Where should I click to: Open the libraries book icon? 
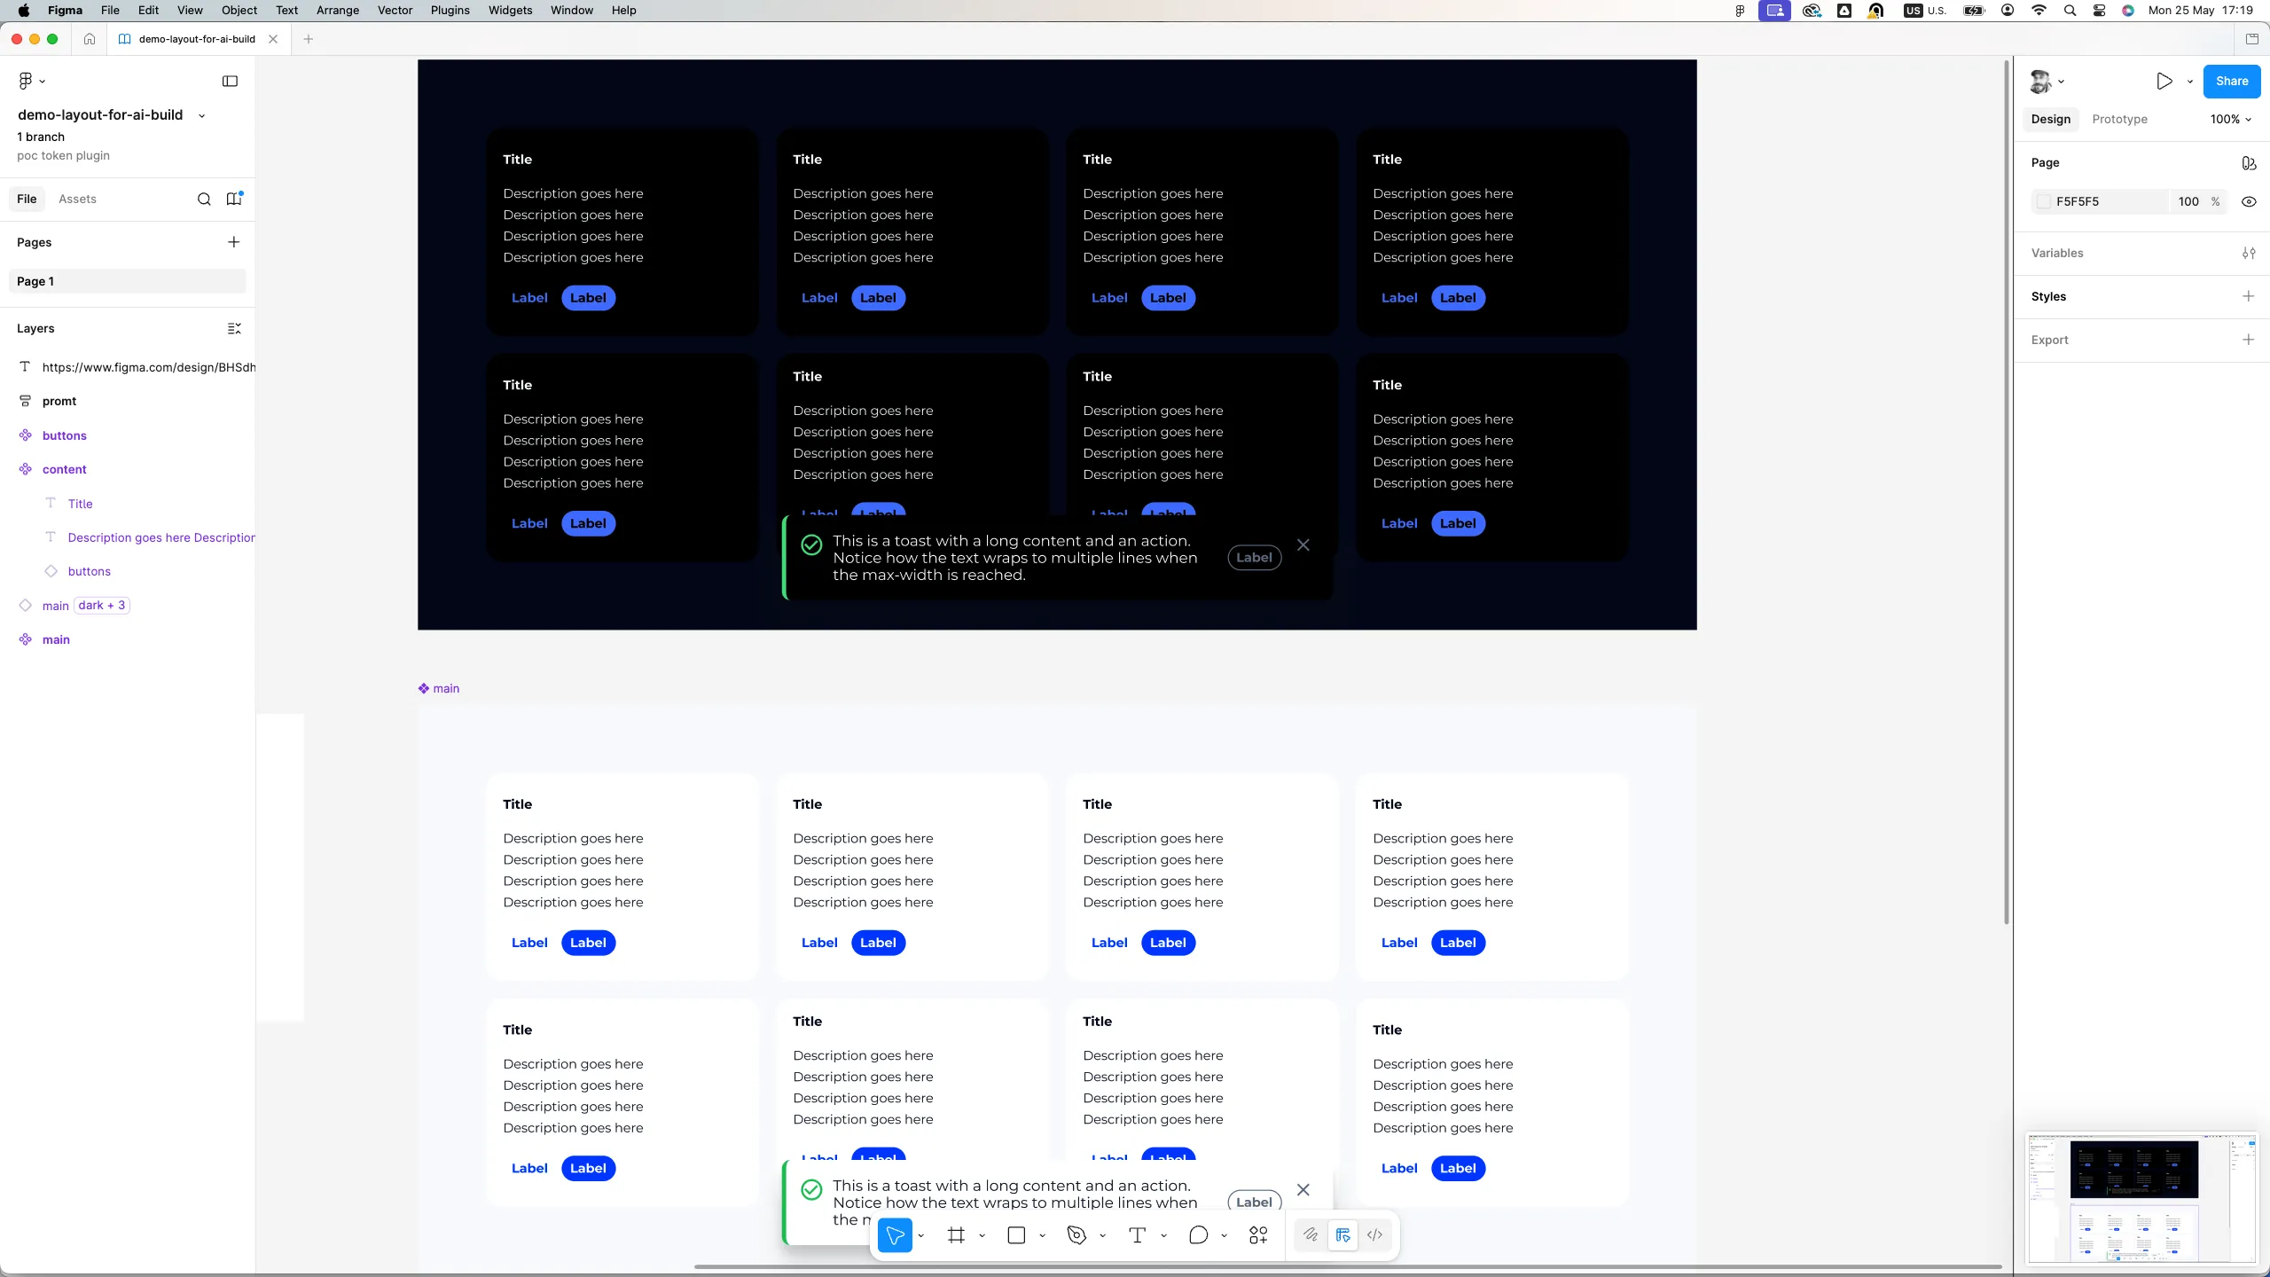point(234,199)
